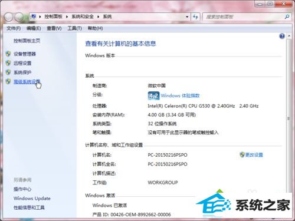Click in the 搜索控制面板 search field
This screenshot has height=221, width=295.
click(244, 17)
